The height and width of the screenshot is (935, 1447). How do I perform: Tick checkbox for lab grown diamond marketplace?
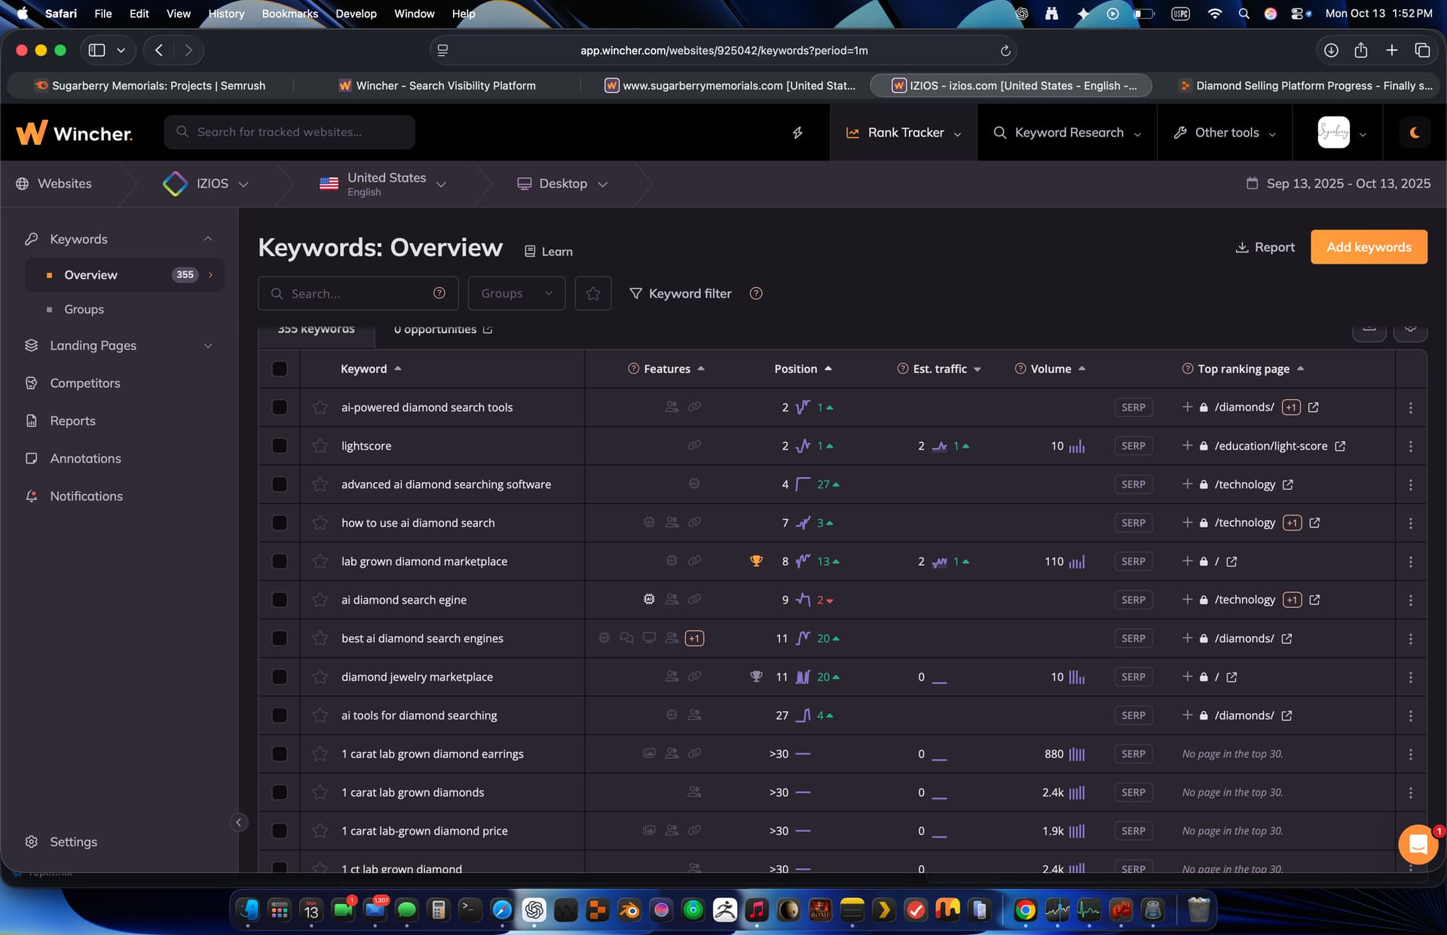(x=280, y=561)
